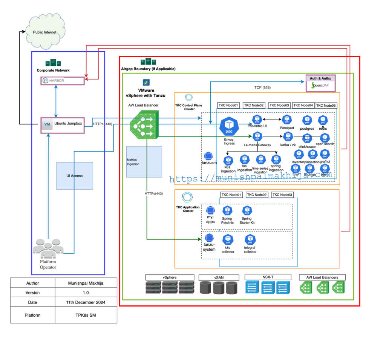Click the clickhouse pod icon

coord(307,138)
